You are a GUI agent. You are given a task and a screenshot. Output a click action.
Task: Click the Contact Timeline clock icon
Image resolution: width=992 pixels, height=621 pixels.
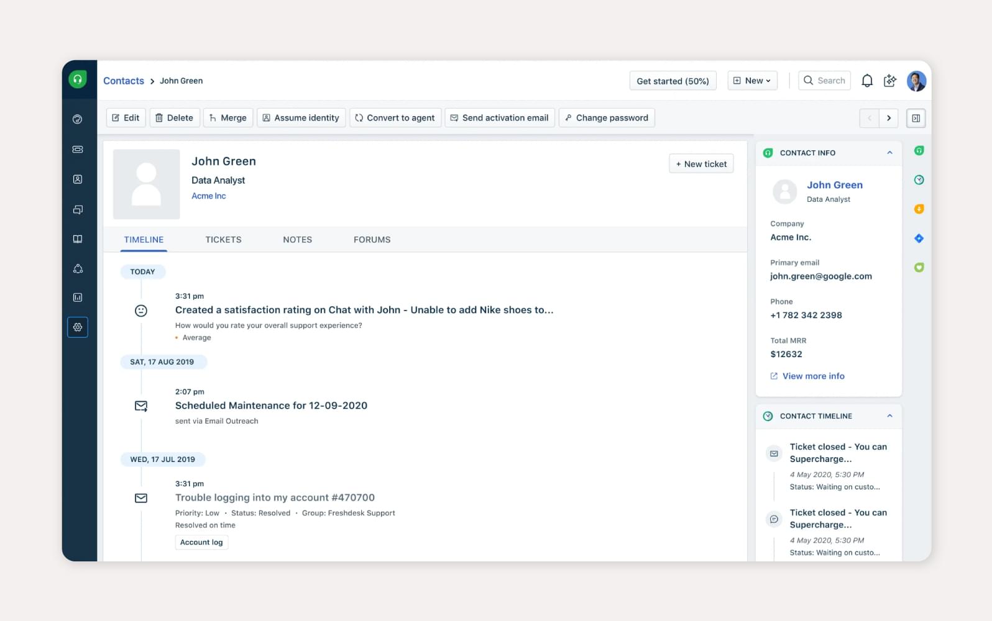coord(768,416)
